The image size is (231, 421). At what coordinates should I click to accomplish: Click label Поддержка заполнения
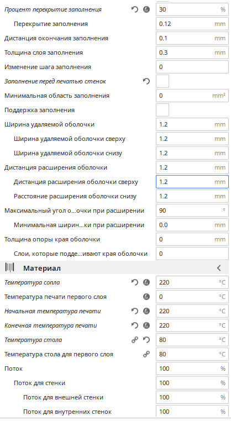tap(39, 110)
